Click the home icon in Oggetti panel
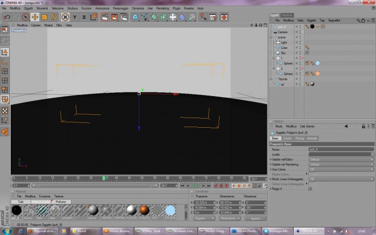This screenshot has width=376, height=235. point(363,20)
